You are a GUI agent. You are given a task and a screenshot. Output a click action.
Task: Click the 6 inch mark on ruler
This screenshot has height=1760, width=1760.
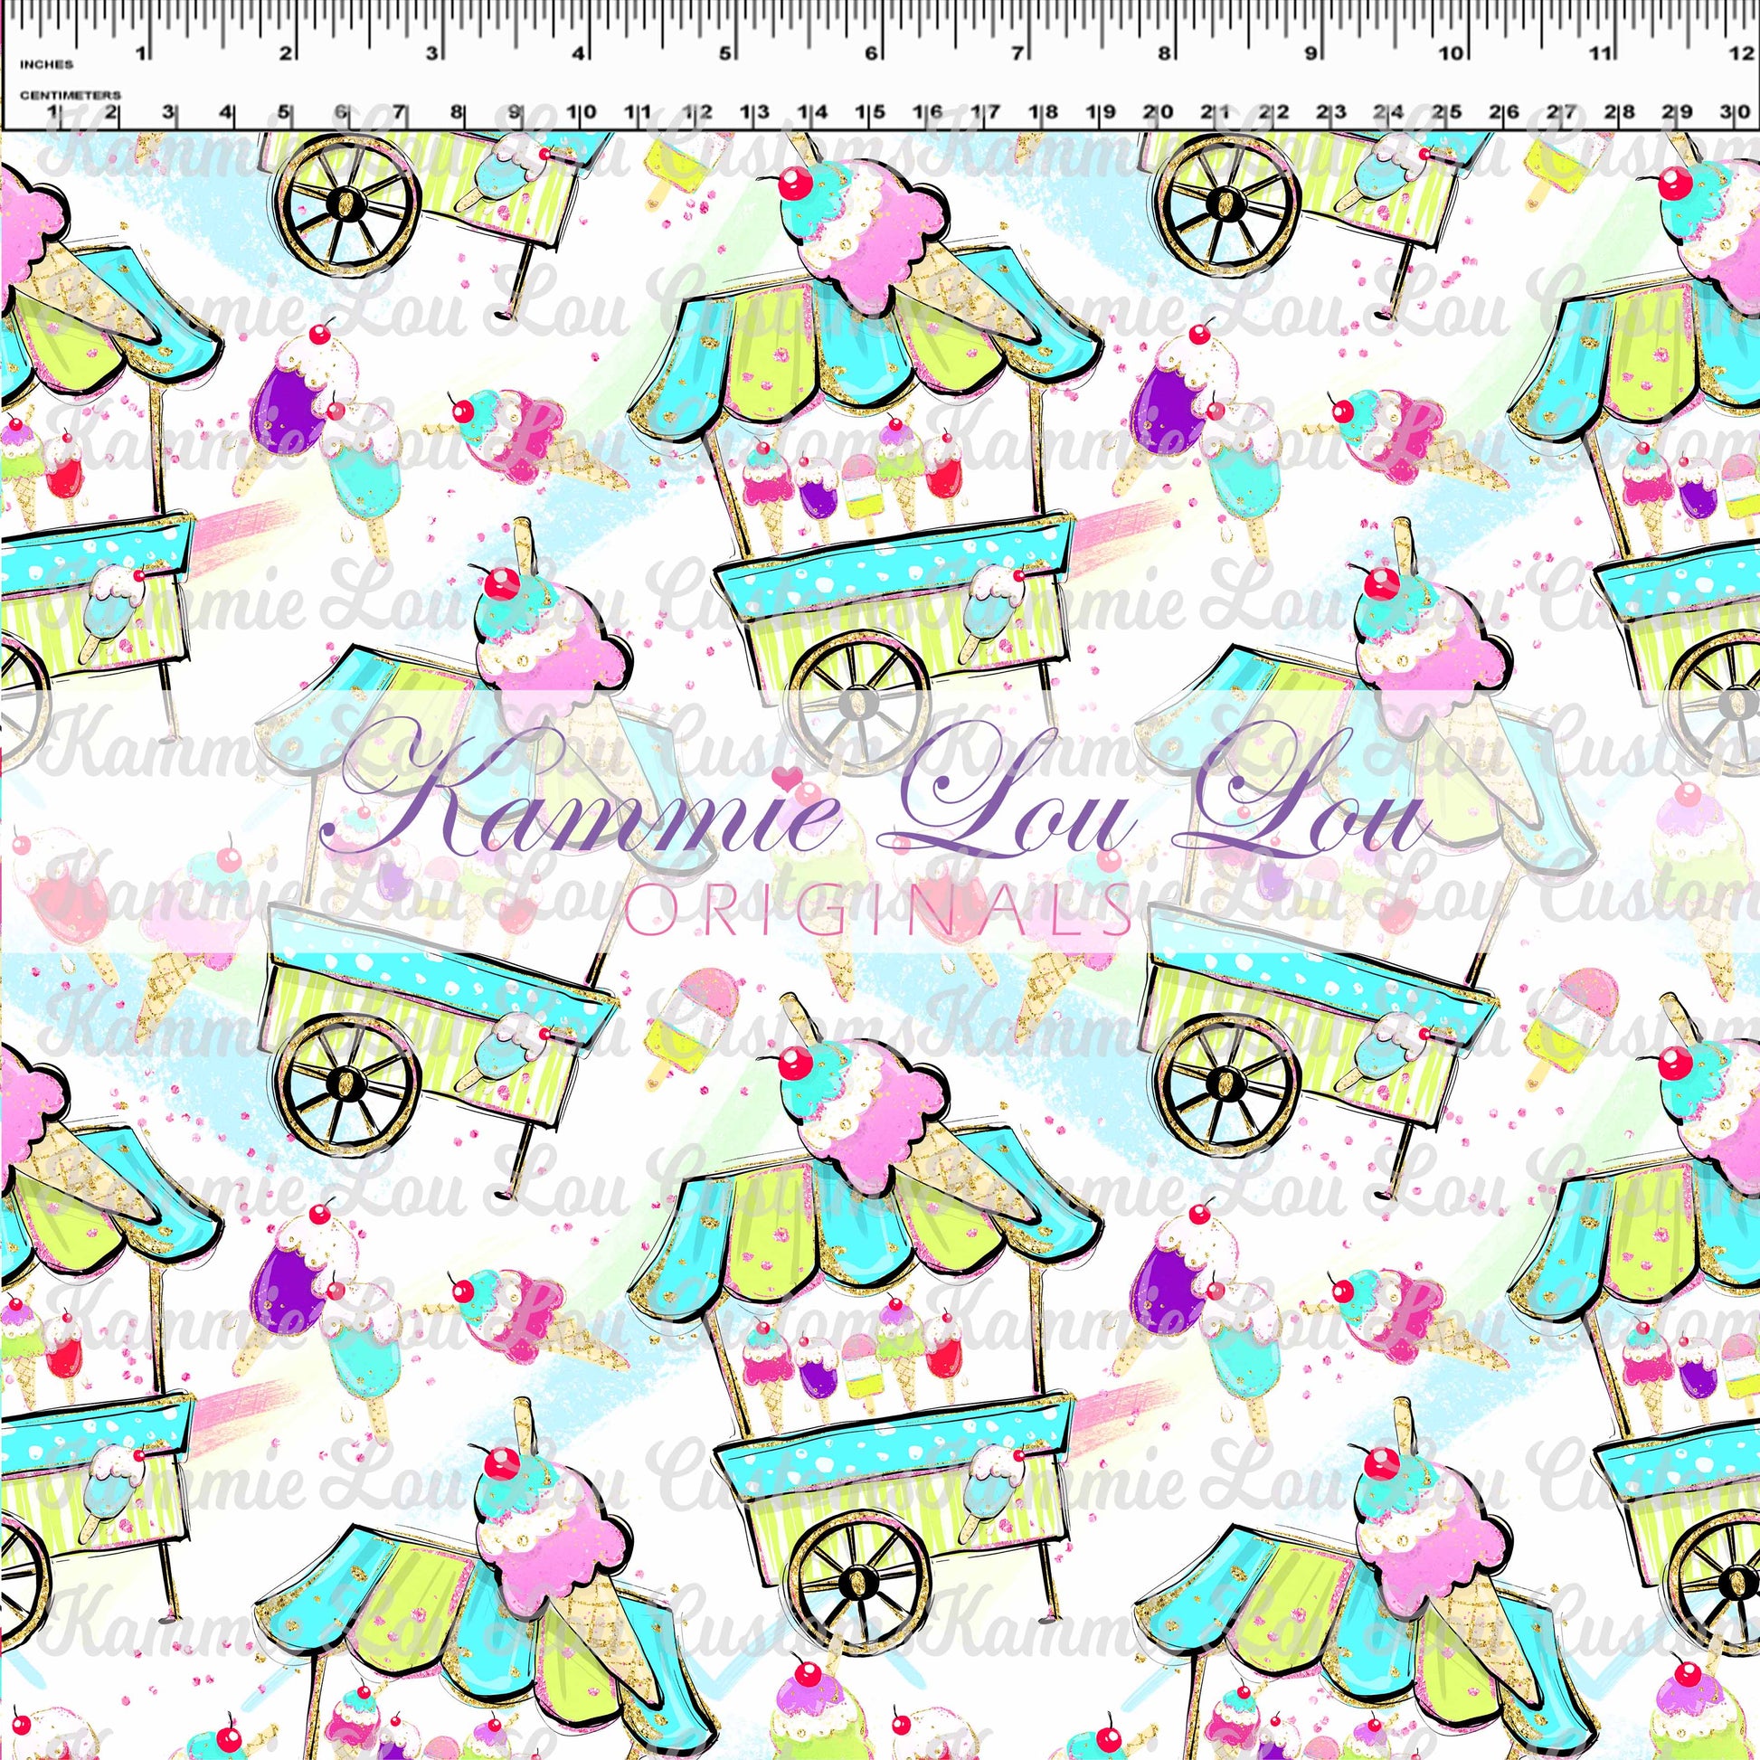click(871, 53)
